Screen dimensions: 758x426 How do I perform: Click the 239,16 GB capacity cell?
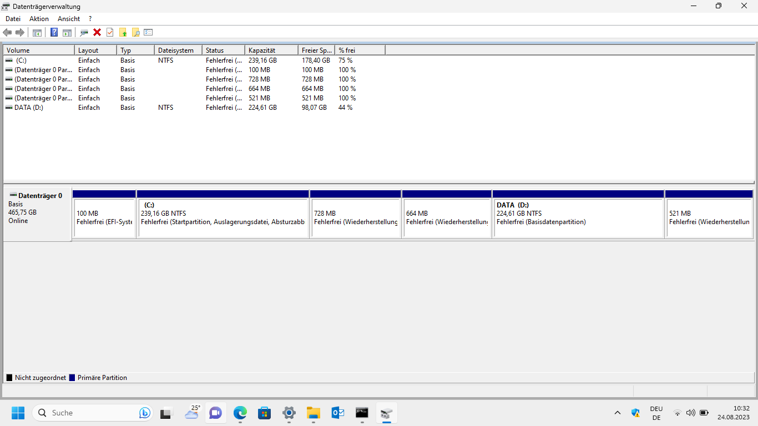[x=262, y=60]
